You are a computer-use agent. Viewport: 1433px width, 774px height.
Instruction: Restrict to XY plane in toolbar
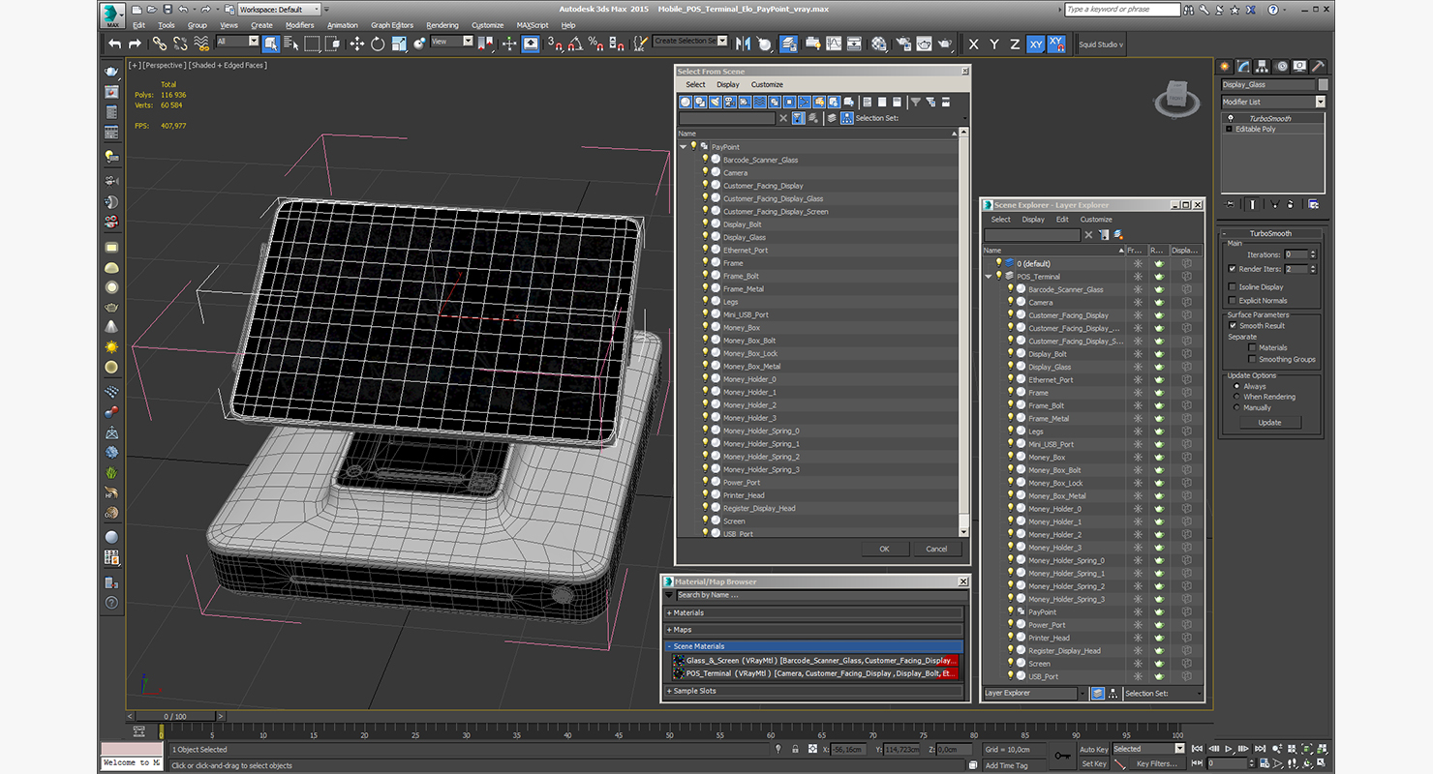[x=1036, y=44]
